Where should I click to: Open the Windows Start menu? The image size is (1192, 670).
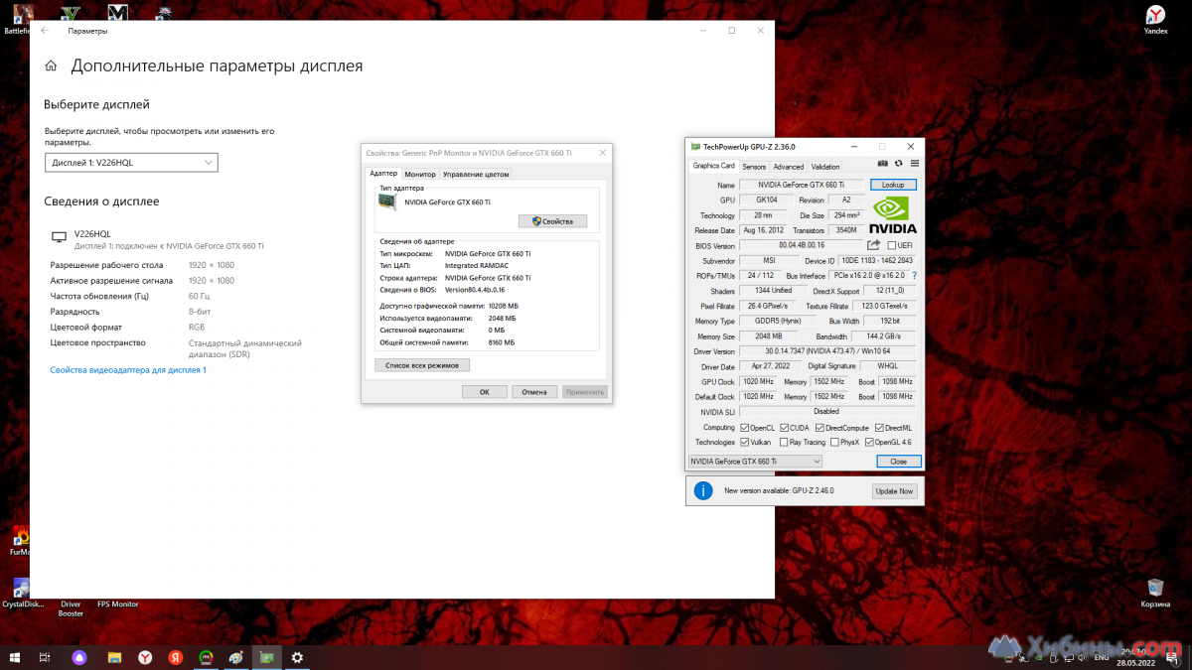click(x=15, y=657)
